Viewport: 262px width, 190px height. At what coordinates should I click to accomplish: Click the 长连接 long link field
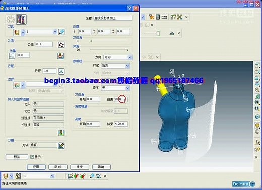coord(48,125)
